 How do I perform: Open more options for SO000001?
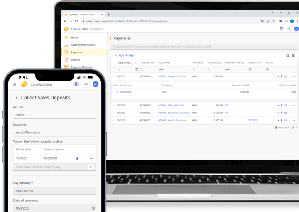91,158
